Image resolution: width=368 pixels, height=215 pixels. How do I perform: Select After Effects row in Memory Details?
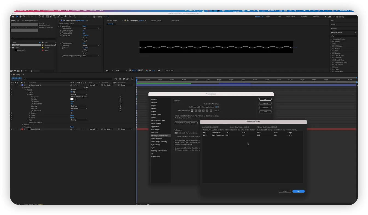click(252, 133)
